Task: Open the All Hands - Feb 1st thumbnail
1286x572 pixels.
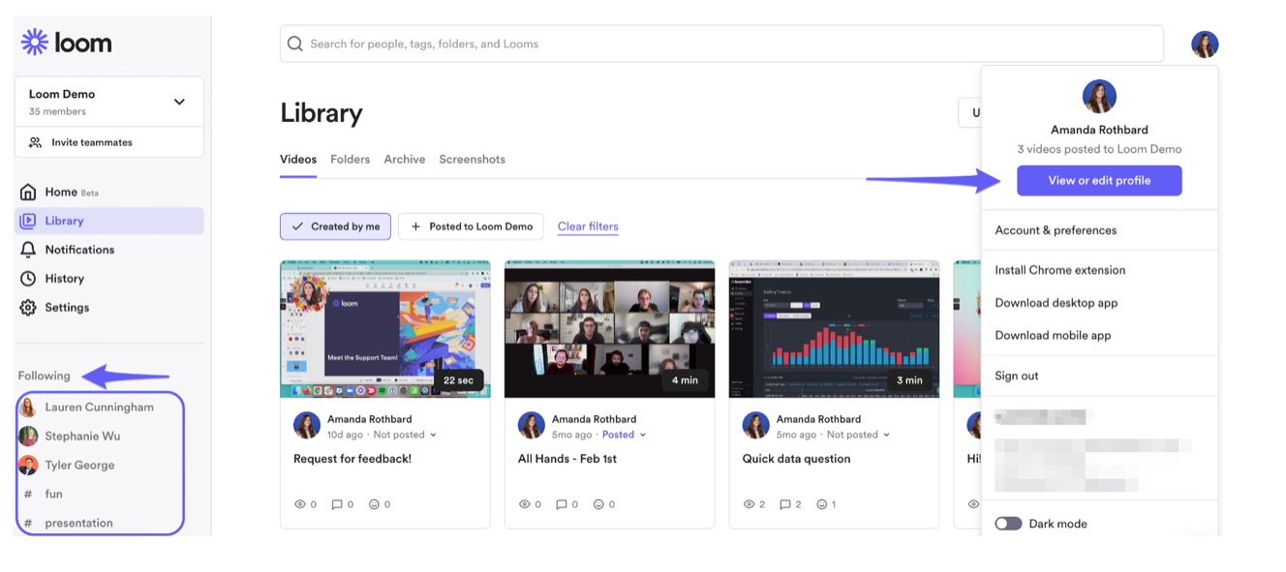Action: pyautogui.click(x=609, y=328)
